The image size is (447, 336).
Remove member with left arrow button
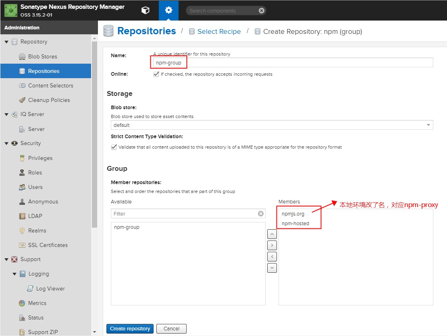pyautogui.click(x=272, y=256)
